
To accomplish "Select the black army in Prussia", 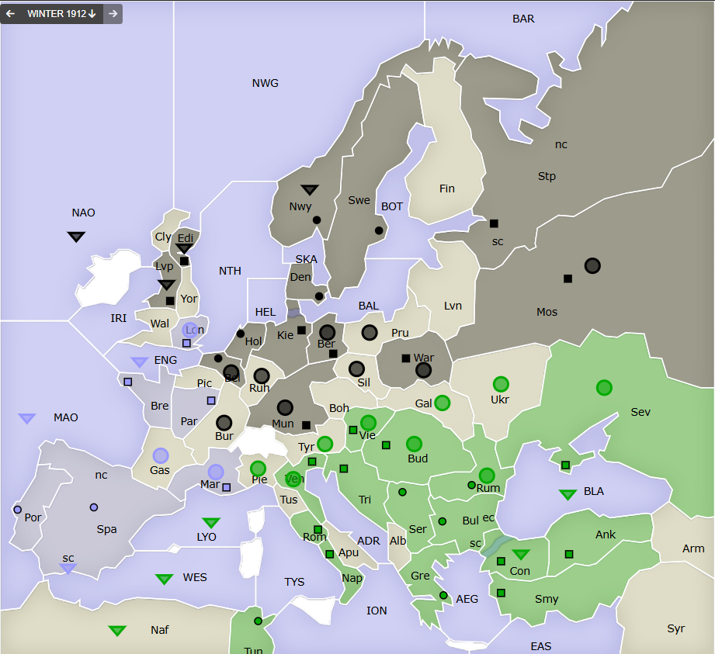I will (370, 333).
